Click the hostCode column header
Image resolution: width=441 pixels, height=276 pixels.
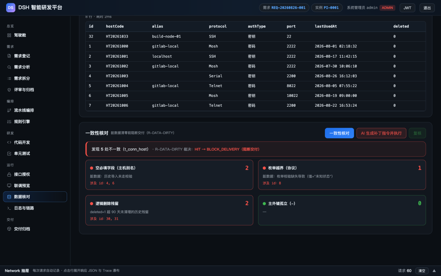pos(115,27)
